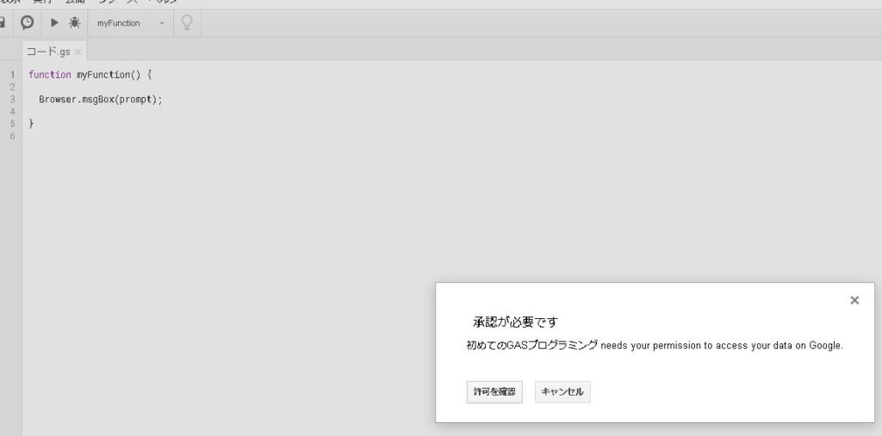Close the コード.gs tab with its x
882x436 pixels.
(x=78, y=52)
